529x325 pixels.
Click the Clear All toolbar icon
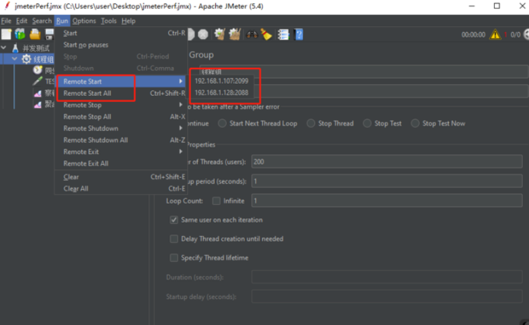point(235,34)
